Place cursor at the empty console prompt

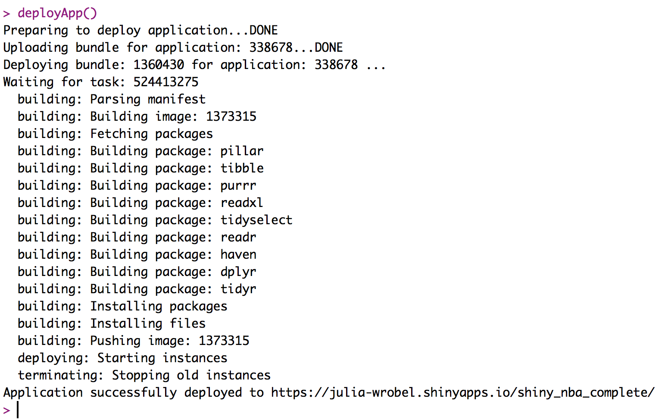(x=18, y=410)
